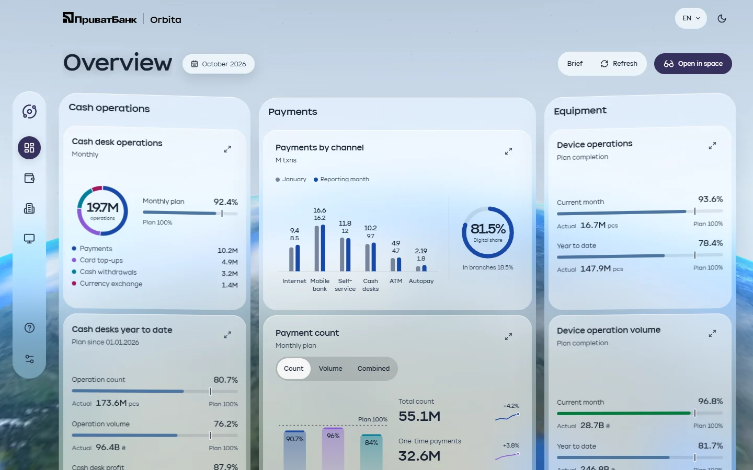Open the wallet icon in sidebar

tap(29, 178)
